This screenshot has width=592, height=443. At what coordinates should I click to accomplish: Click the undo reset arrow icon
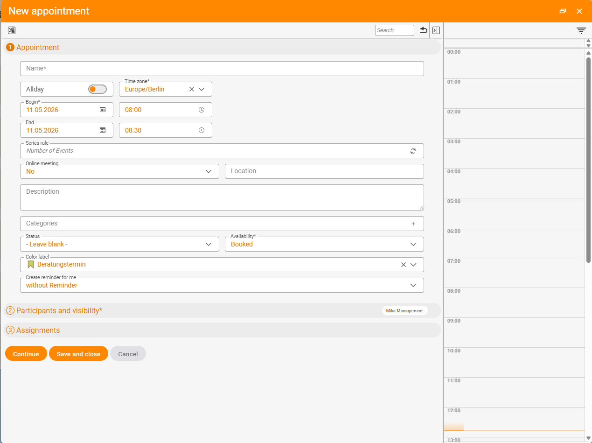point(424,30)
